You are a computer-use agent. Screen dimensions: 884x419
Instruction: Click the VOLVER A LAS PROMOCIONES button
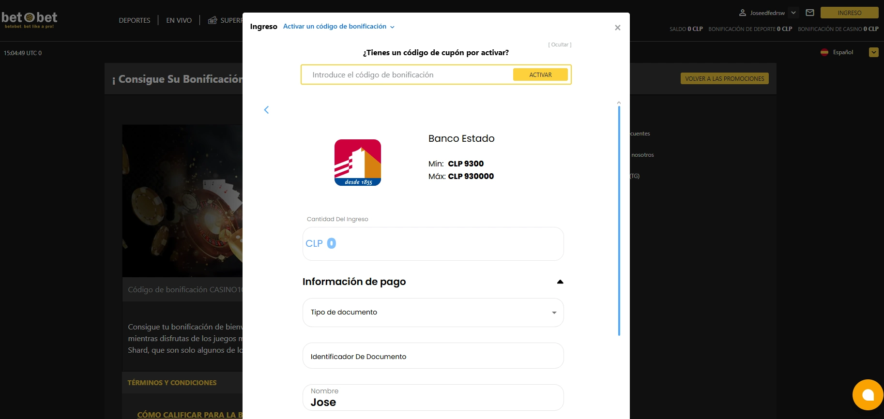click(x=724, y=78)
